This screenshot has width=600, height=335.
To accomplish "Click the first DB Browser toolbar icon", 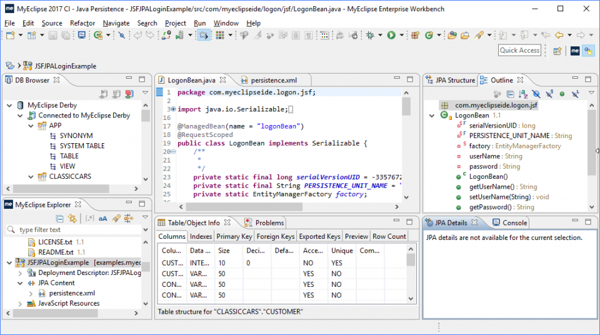I will (103, 94).
